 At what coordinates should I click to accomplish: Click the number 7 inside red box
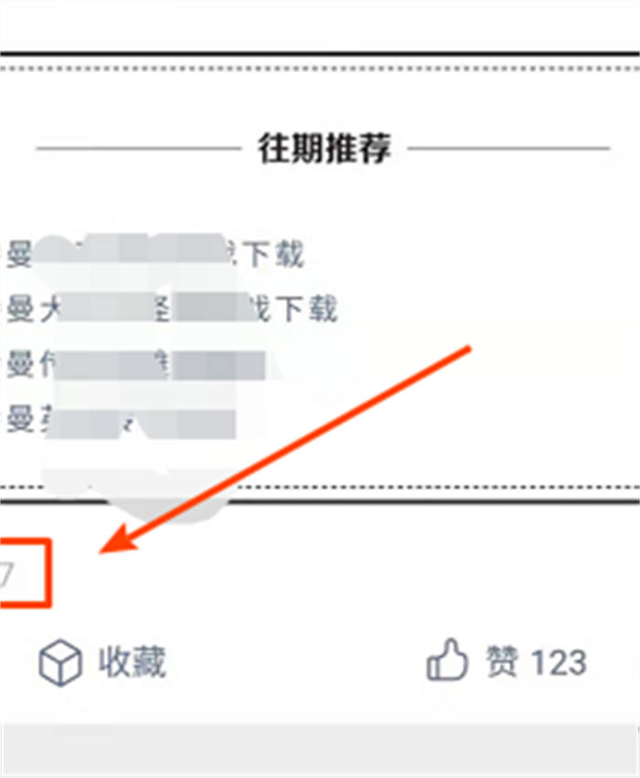(6, 575)
